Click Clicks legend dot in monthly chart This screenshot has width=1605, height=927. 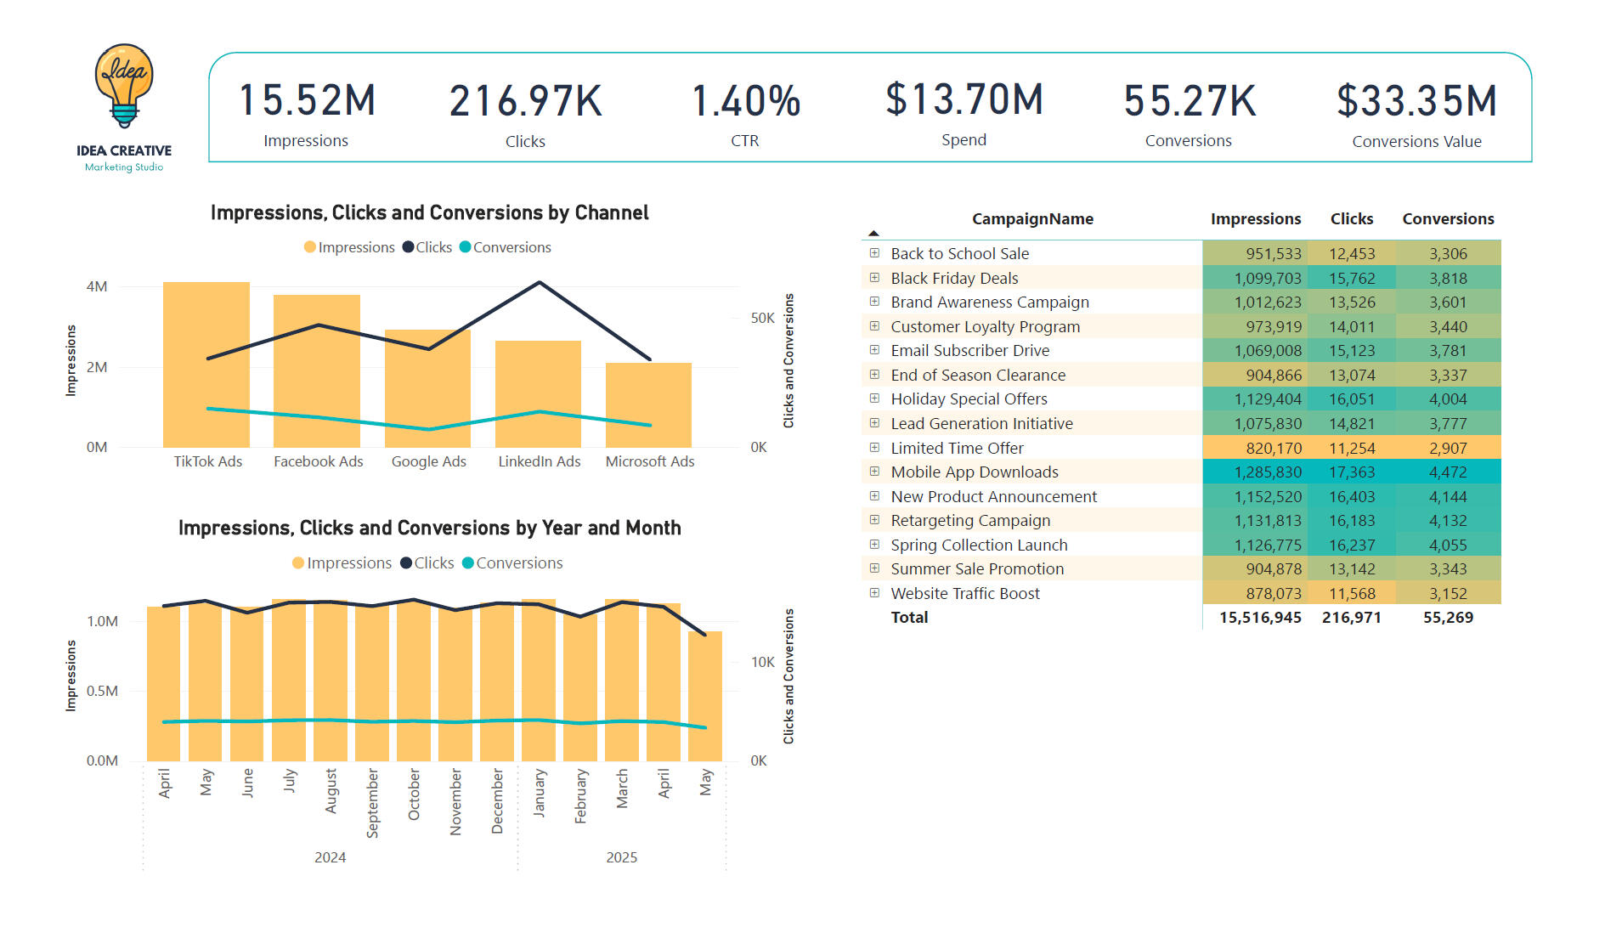(406, 563)
